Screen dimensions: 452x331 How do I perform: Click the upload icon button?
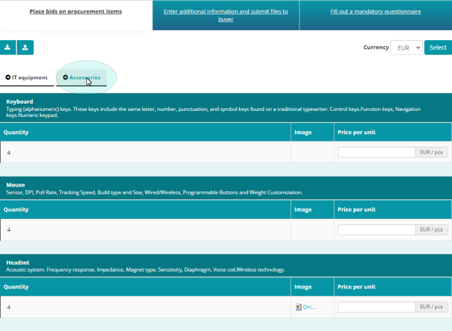(25, 47)
